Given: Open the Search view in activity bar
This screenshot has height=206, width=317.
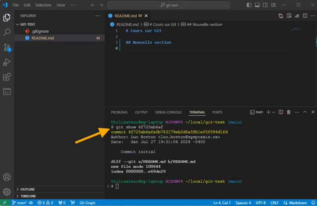Looking at the screenshot, I should (7, 32).
